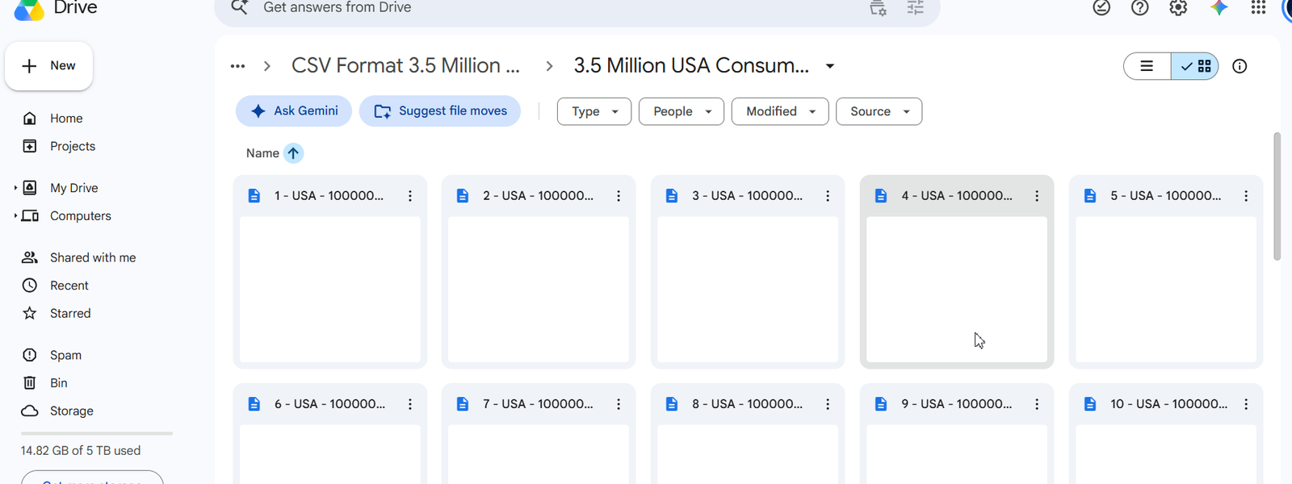The width and height of the screenshot is (1292, 484).
Task: Click Ask Gemini button
Action: coord(294,111)
